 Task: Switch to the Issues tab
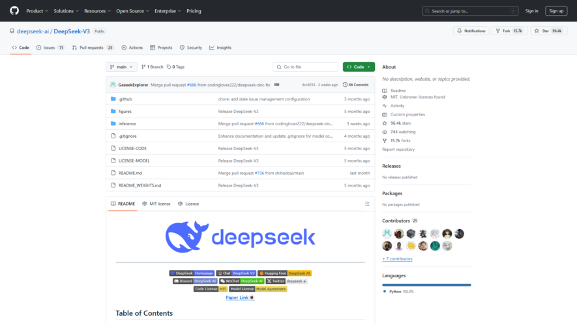[x=50, y=48]
